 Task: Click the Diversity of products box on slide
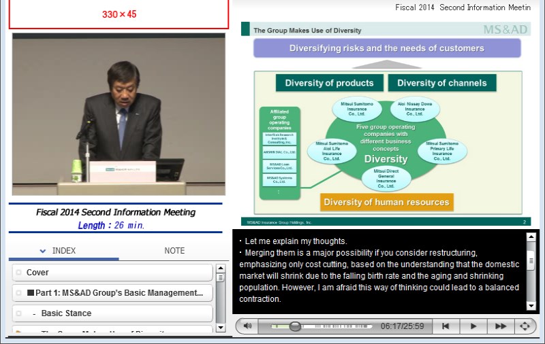tap(329, 83)
